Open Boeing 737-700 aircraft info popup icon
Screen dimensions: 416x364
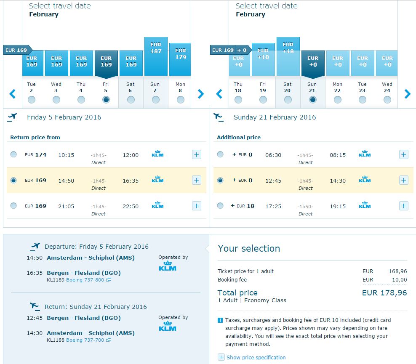[x=109, y=340]
